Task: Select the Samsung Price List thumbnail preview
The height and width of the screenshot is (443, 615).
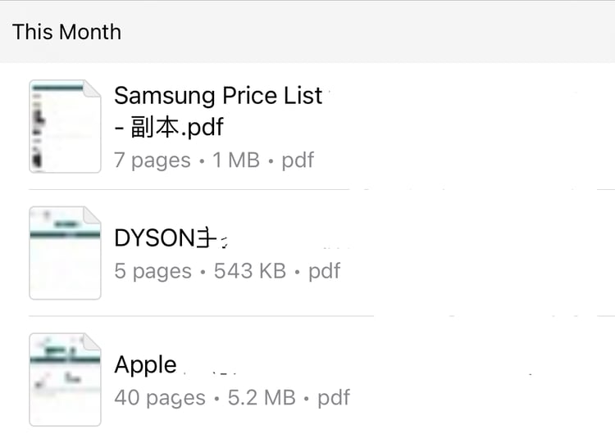Action: pyautogui.click(x=66, y=126)
